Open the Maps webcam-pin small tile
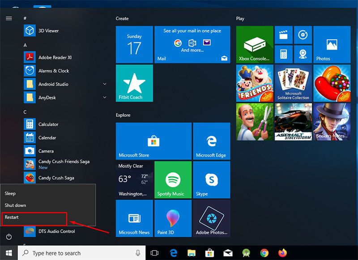The width and height of the screenshot is (358, 260). [303, 54]
